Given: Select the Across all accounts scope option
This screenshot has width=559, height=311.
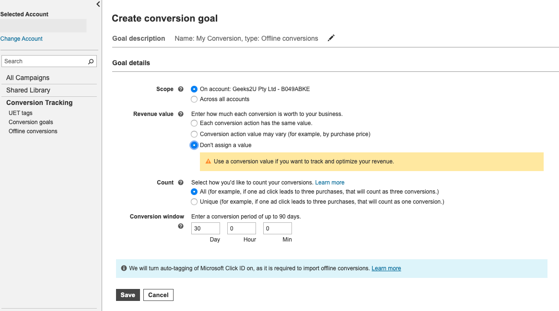Looking at the screenshot, I should [194, 99].
